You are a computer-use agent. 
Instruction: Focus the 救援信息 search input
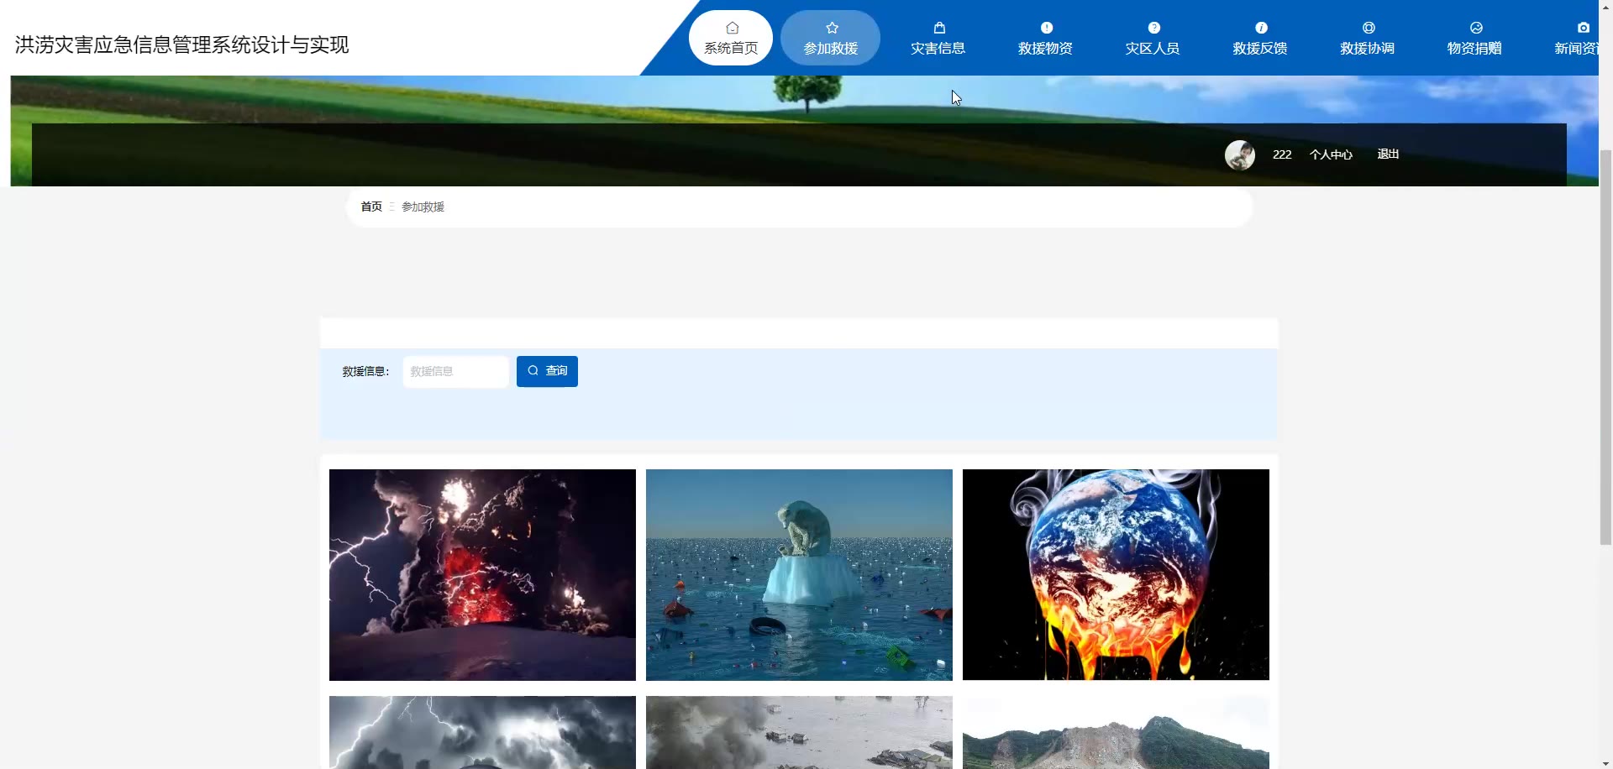click(455, 371)
